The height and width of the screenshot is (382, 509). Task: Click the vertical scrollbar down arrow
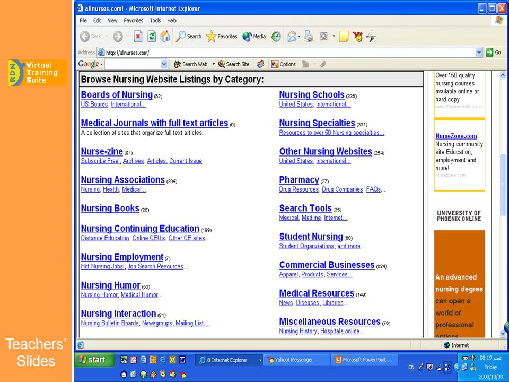pyautogui.click(x=503, y=333)
